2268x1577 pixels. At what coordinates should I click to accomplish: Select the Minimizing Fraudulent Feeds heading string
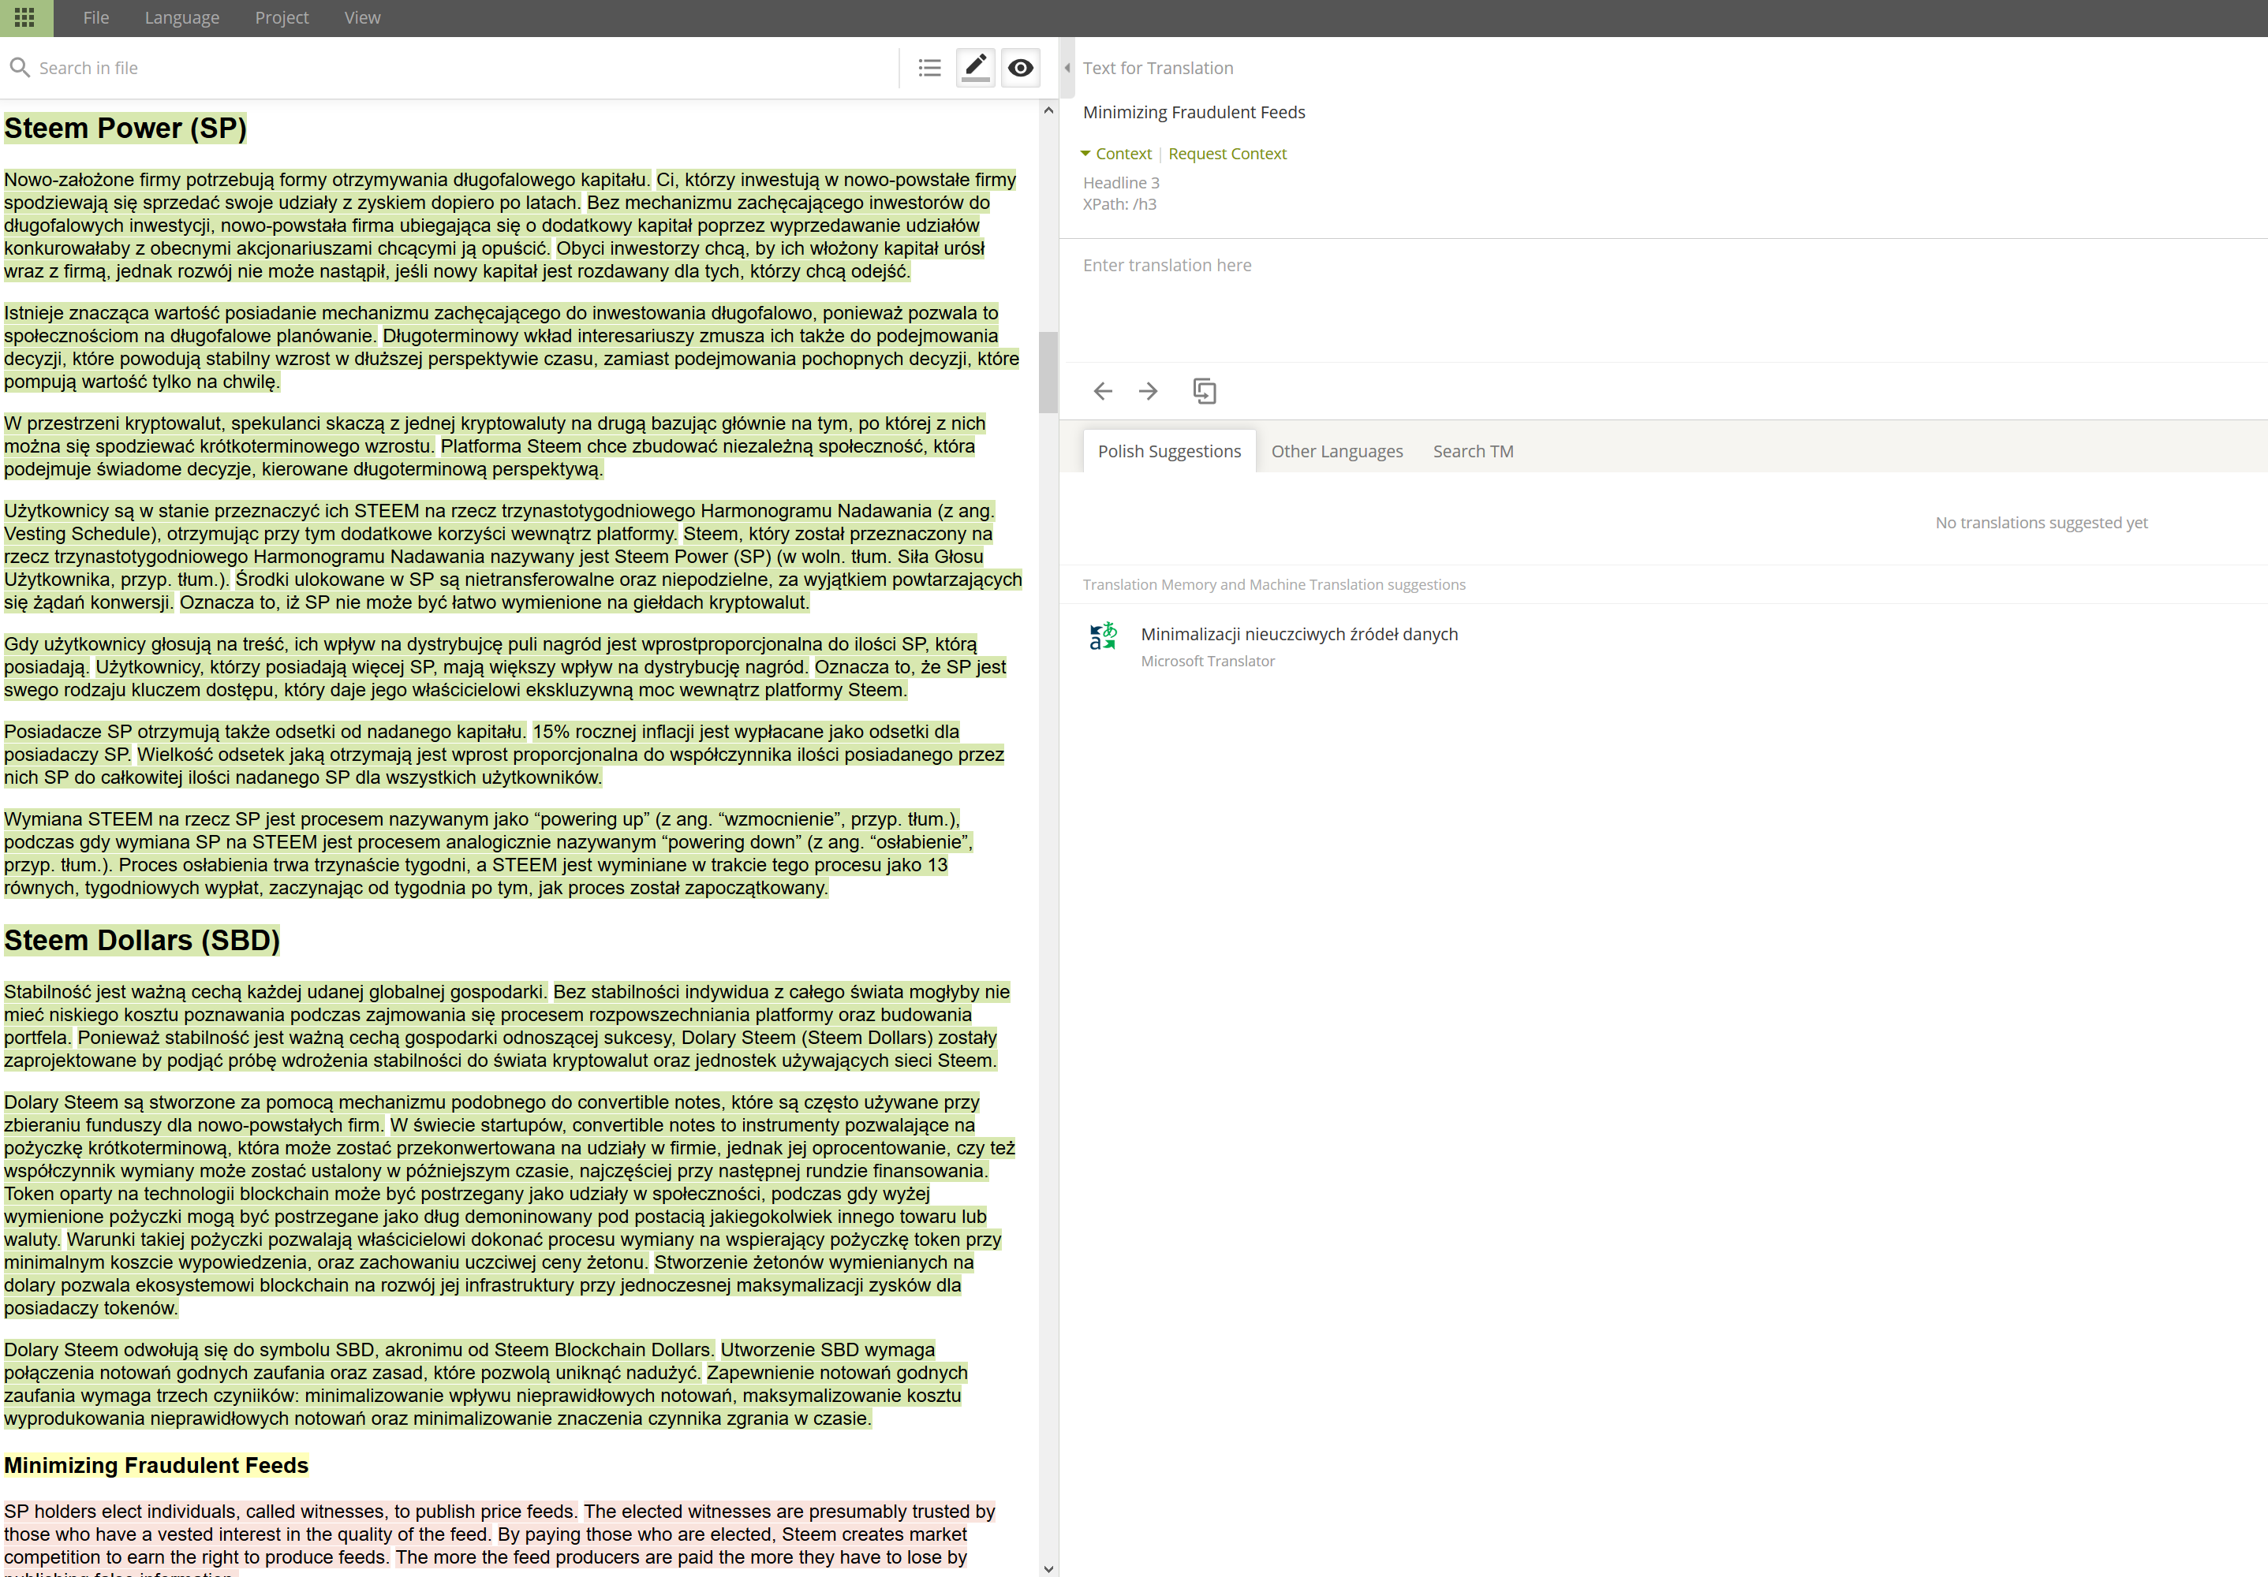[156, 1465]
